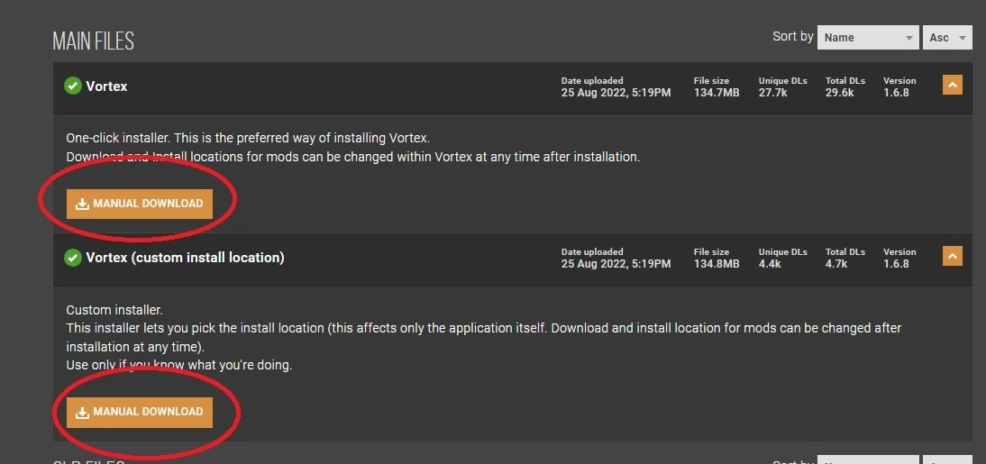The width and height of the screenshot is (986, 464).
Task: Click the green checkmark icon beside Vortex
Action: [x=73, y=86]
